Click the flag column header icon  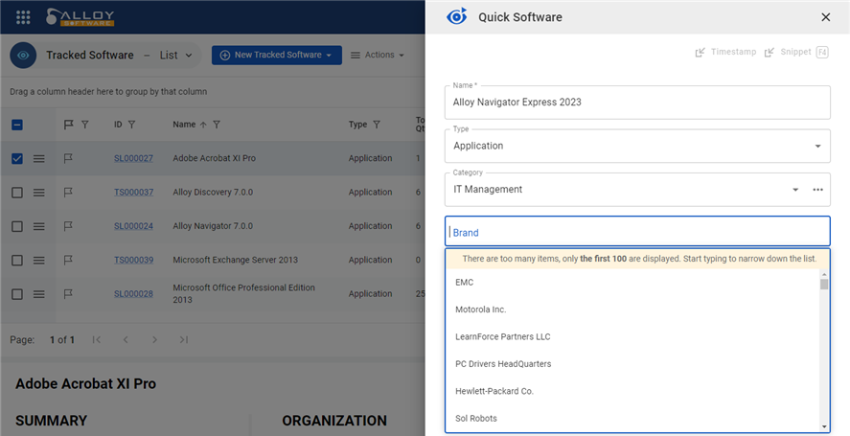(68, 125)
